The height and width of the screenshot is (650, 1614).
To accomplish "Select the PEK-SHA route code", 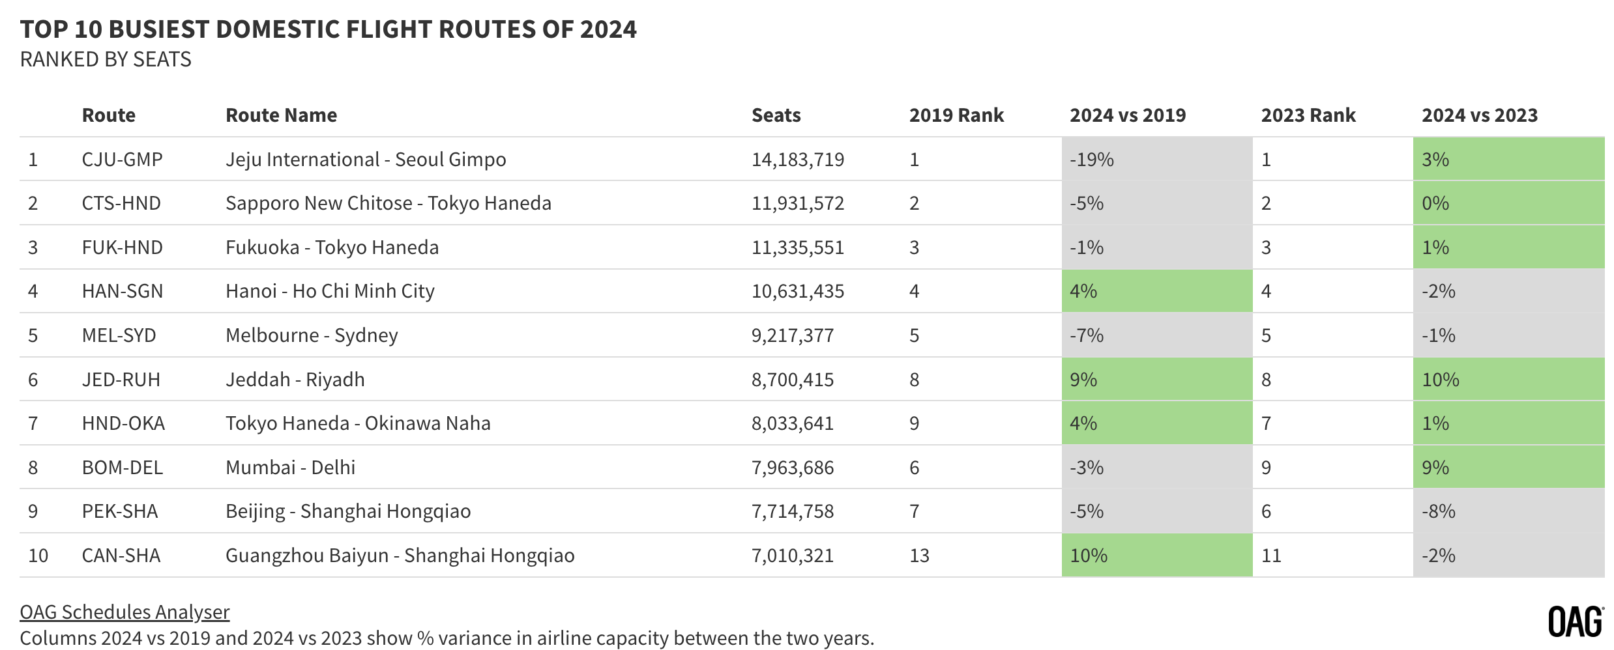I will click(120, 511).
